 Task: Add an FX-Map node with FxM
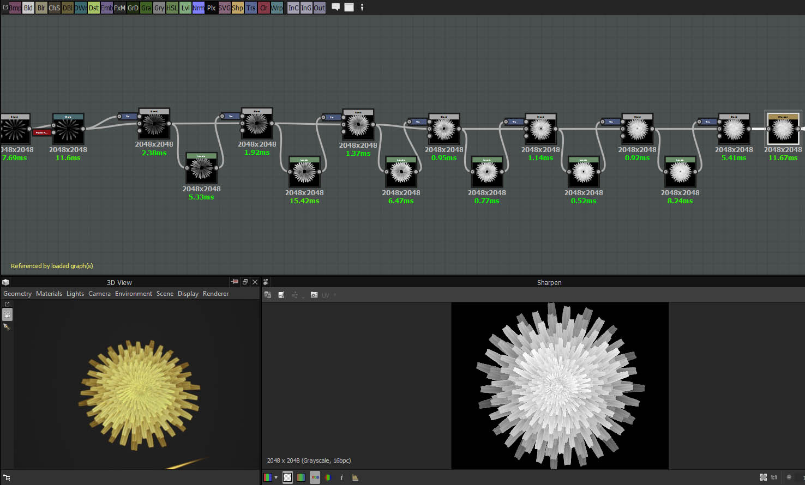119,8
